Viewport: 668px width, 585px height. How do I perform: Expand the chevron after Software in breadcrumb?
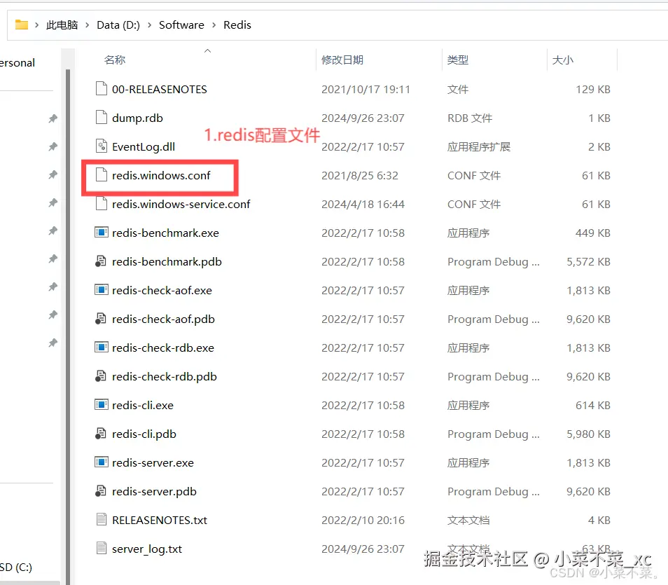click(214, 25)
